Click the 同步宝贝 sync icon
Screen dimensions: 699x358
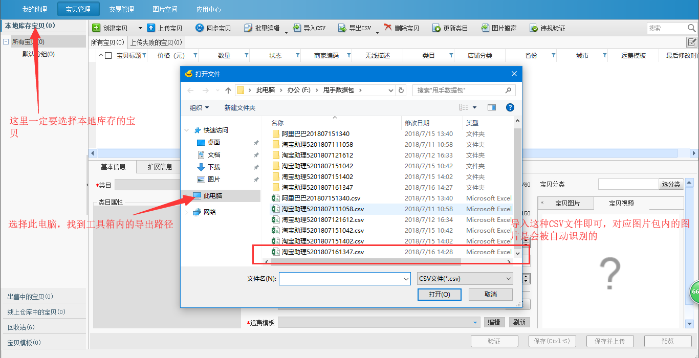(x=200, y=28)
